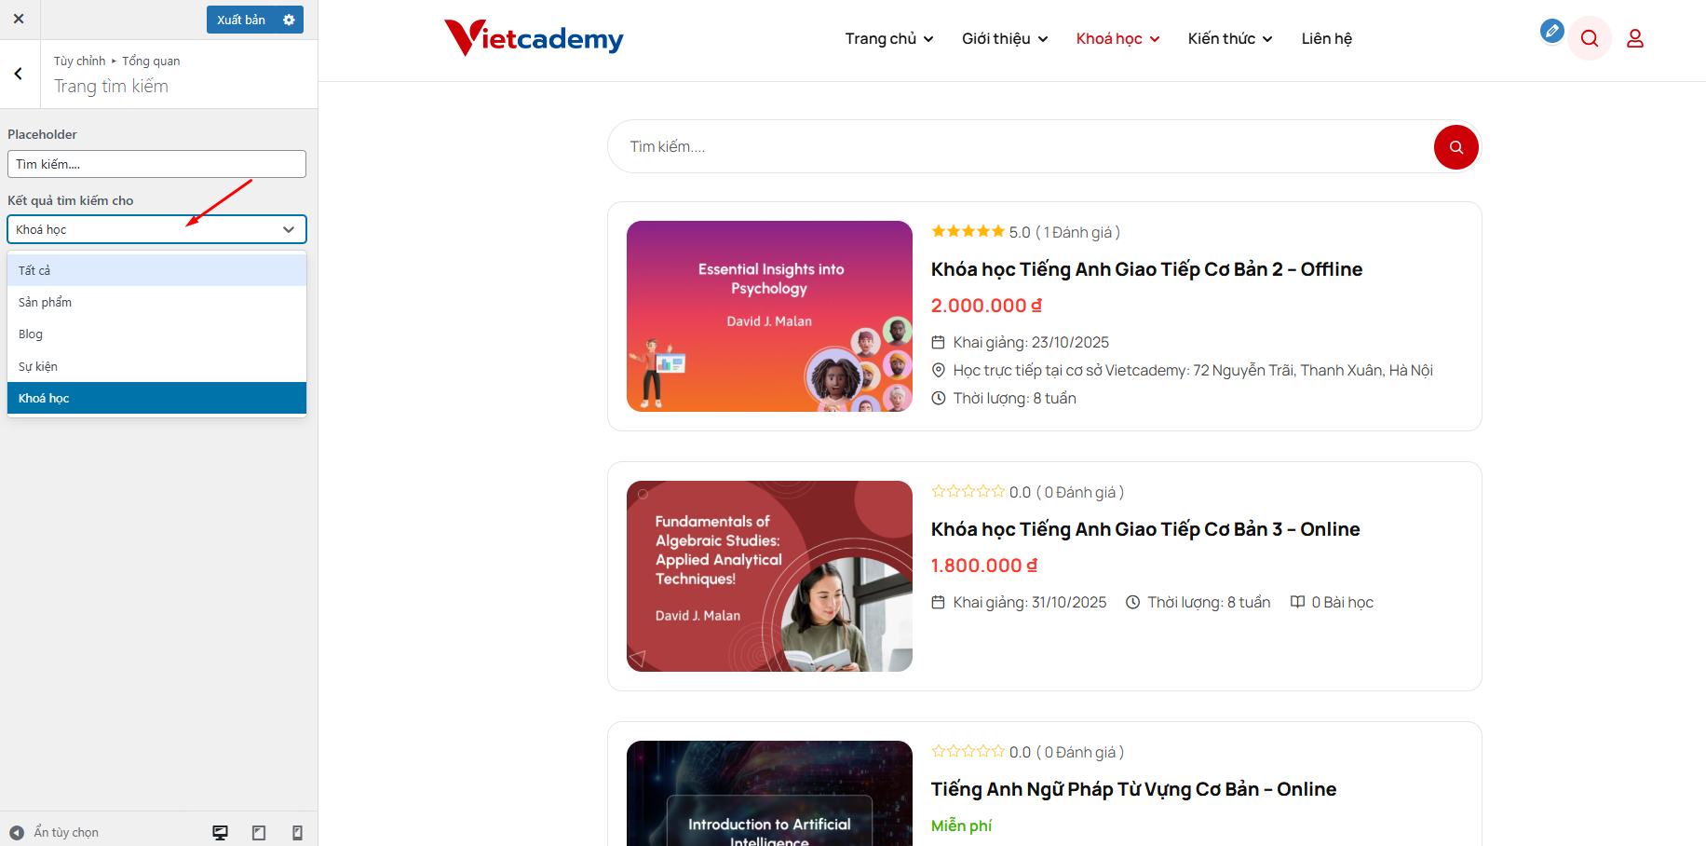The height and width of the screenshot is (846, 1706).
Task: Open the user account icon
Action: click(x=1635, y=38)
